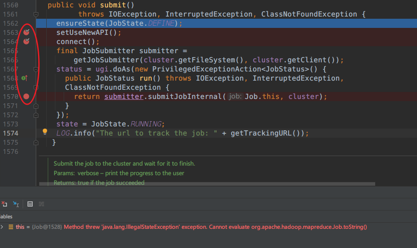Screen dimensions: 417x248
Task: Click 'ClassNotFoundException' on the throws line 1561
Action: coord(309,14)
